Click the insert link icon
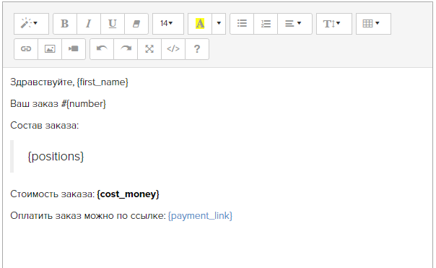Image resolution: width=436 pixels, height=268 pixels. tap(26, 49)
